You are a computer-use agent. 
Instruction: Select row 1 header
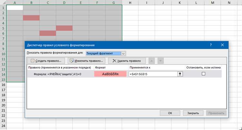3,8
